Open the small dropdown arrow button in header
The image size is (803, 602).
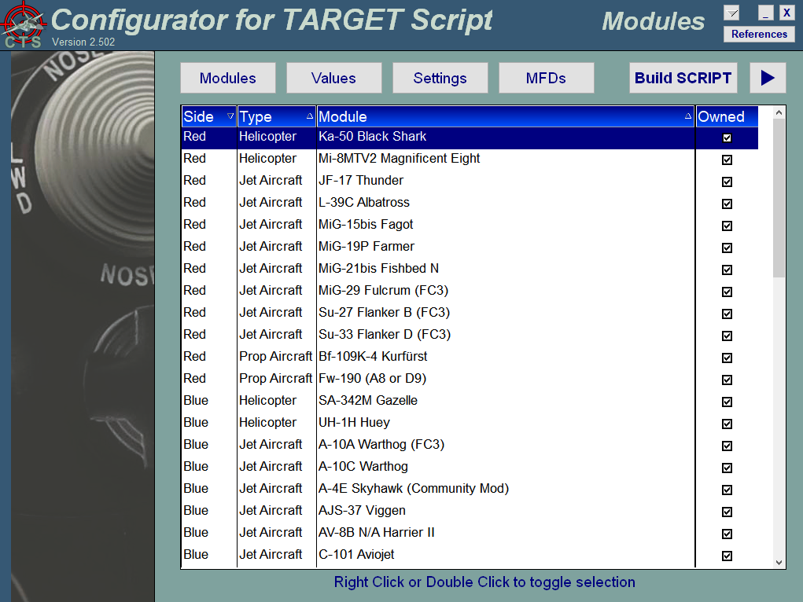click(731, 13)
